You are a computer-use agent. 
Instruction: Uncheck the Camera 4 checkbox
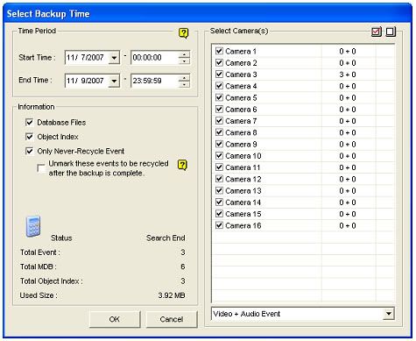(x=219, y=86)
